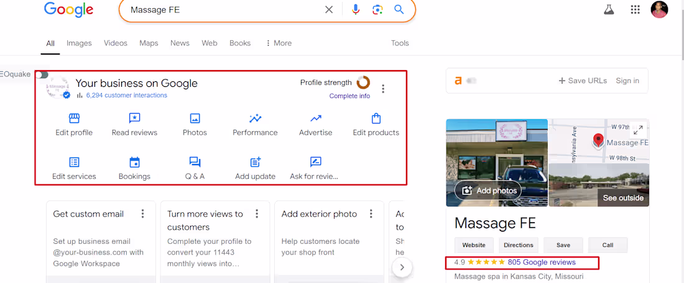Open the storefront photo thumbnail

coord(497,163)
